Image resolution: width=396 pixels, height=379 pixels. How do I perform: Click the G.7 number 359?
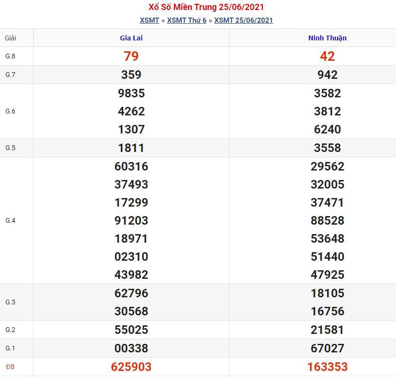click(x=131, y=75)
